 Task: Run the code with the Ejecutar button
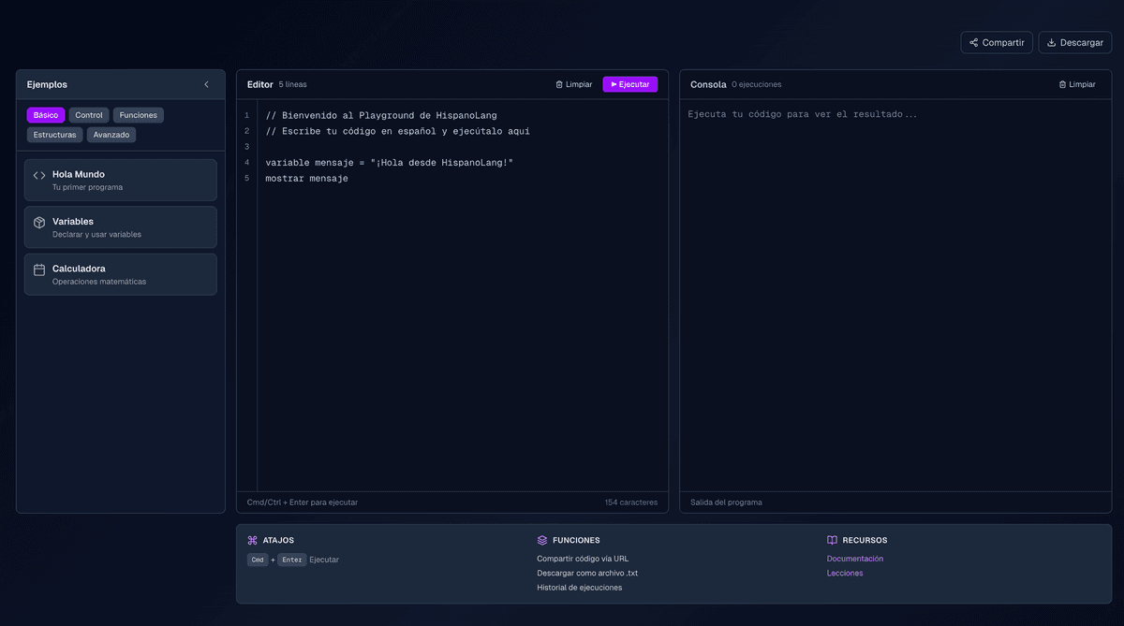click(x=629, y=83)
